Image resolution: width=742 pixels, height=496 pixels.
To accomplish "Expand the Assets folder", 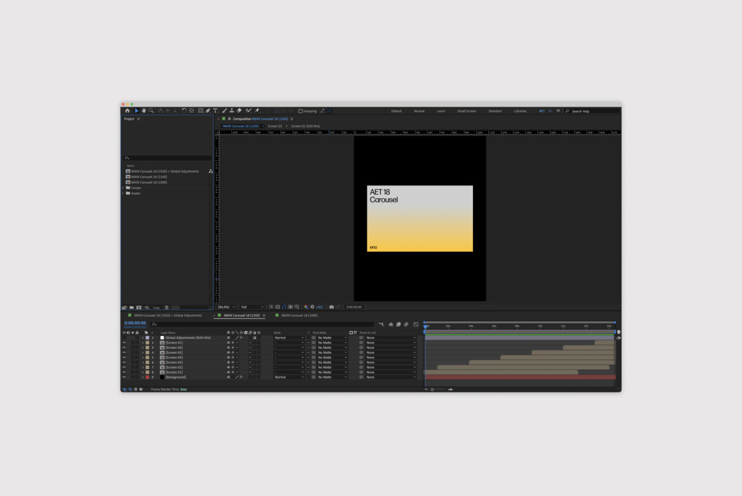I will pyautogui.click(x=123, y=193).
